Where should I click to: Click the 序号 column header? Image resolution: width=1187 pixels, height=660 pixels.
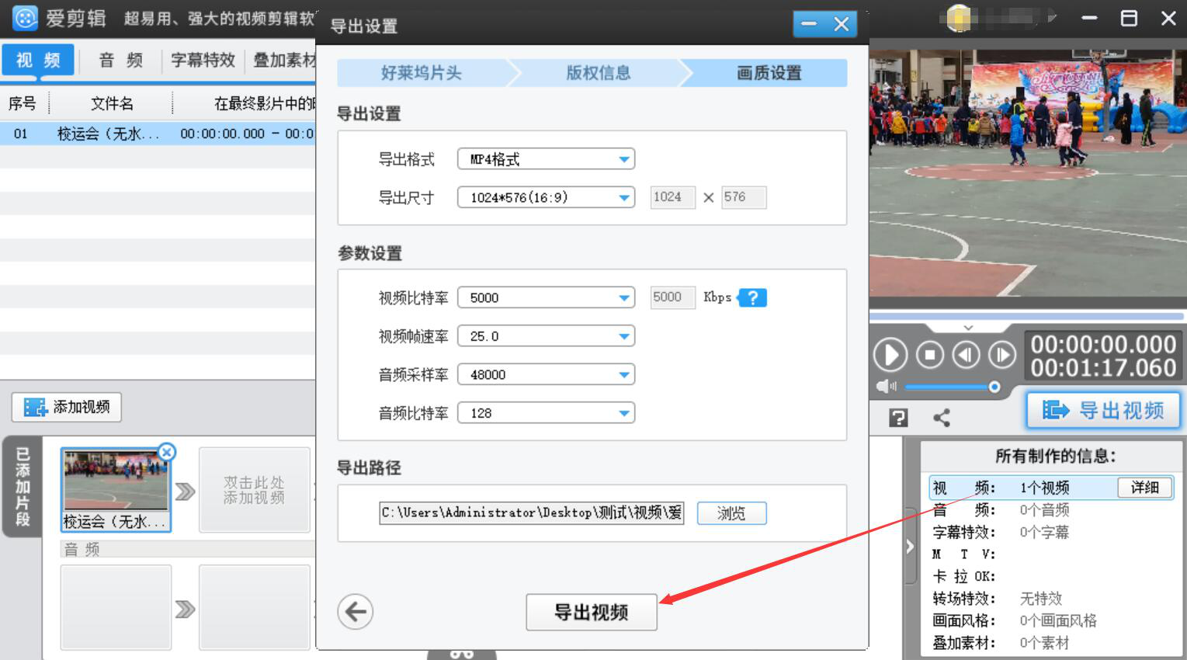click(23, 103)
